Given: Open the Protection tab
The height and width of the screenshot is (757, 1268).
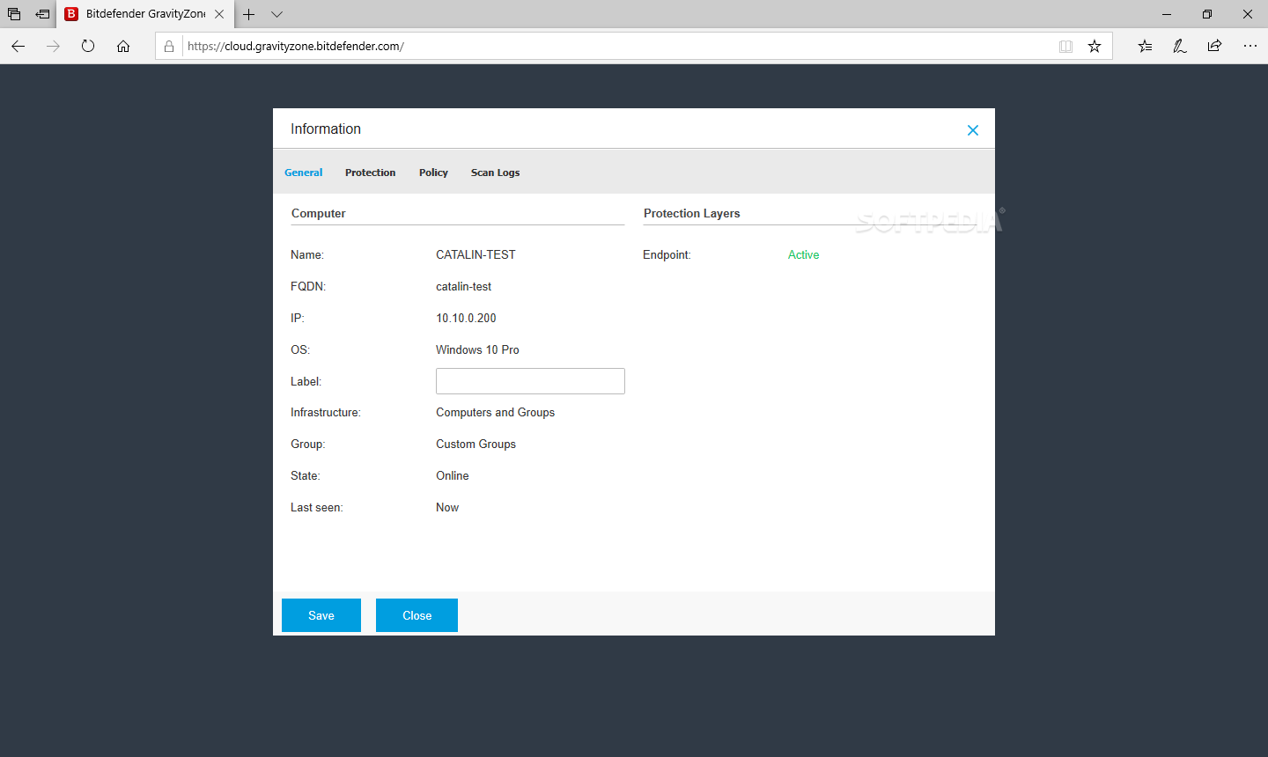Looking at the screenshot, I should click(x=370, y=173).
